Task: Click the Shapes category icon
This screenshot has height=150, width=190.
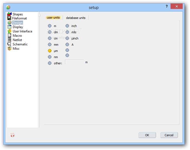Action: pyautogui.click(x=9, y=14)
